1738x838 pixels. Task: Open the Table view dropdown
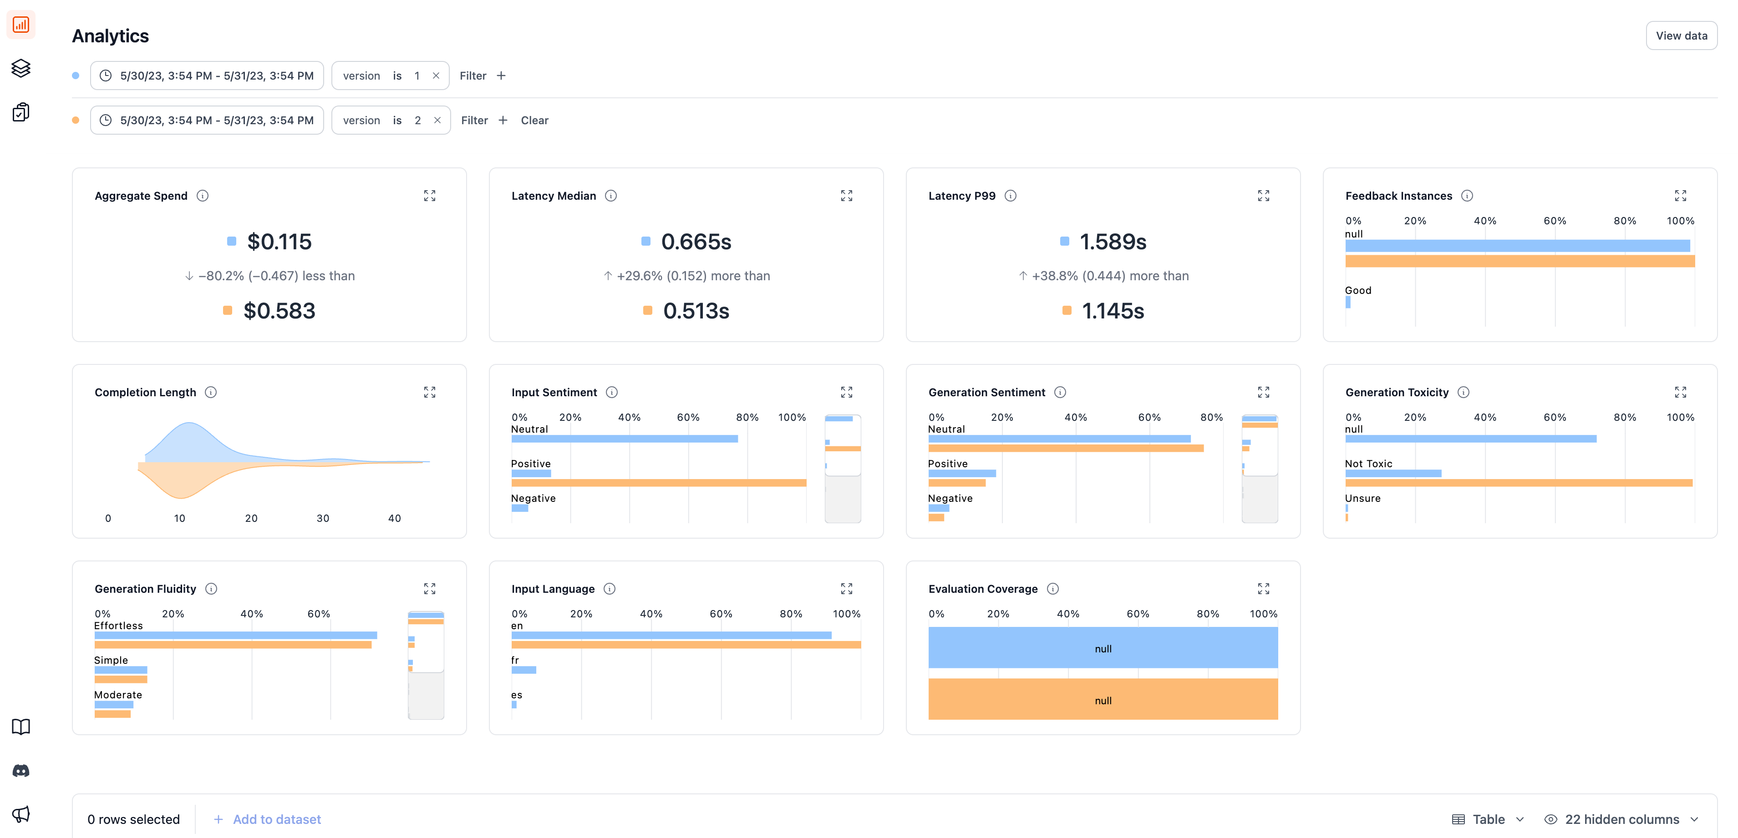click(1489, 819)
